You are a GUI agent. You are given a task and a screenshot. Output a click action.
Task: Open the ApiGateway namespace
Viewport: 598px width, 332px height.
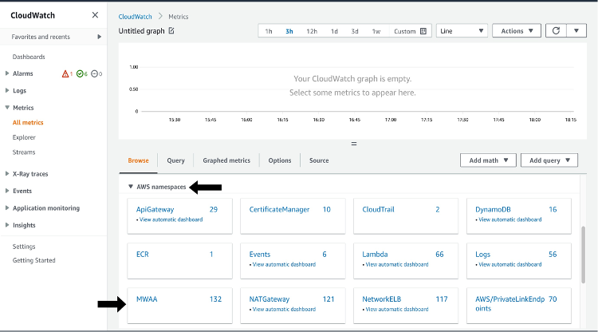click(x=155, y=209)
